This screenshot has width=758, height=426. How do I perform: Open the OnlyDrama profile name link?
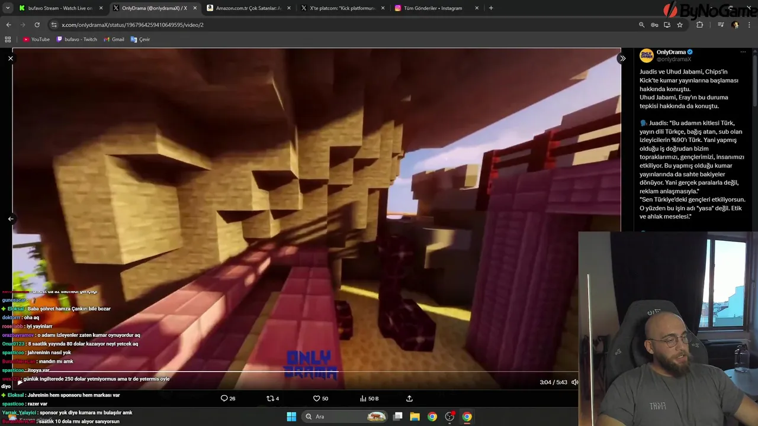[671, 52]
